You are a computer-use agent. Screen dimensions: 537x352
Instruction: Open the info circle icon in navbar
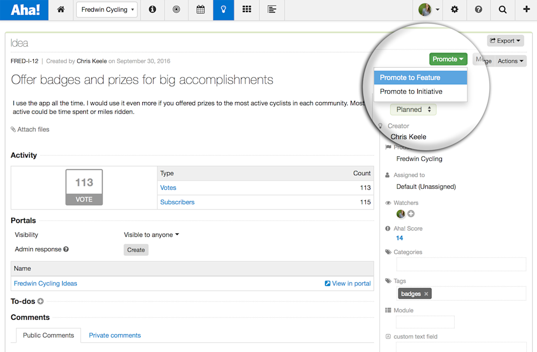click(153, 10)
